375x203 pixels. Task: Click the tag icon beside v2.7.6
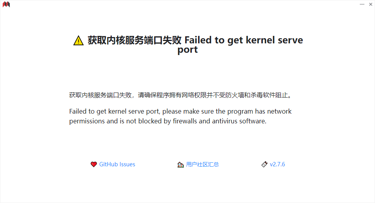click(x=264, y=164)
